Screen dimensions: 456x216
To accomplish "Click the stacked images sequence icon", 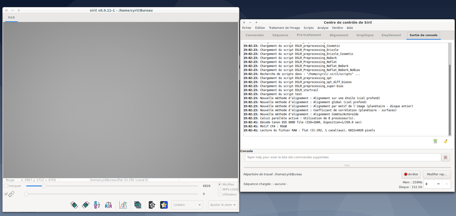I will [x=138, y=205].
